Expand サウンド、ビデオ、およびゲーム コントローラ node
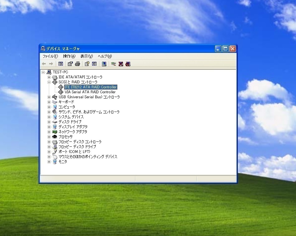Image resolution: width=296 pixels, height=236 pixels. (49, 112)
